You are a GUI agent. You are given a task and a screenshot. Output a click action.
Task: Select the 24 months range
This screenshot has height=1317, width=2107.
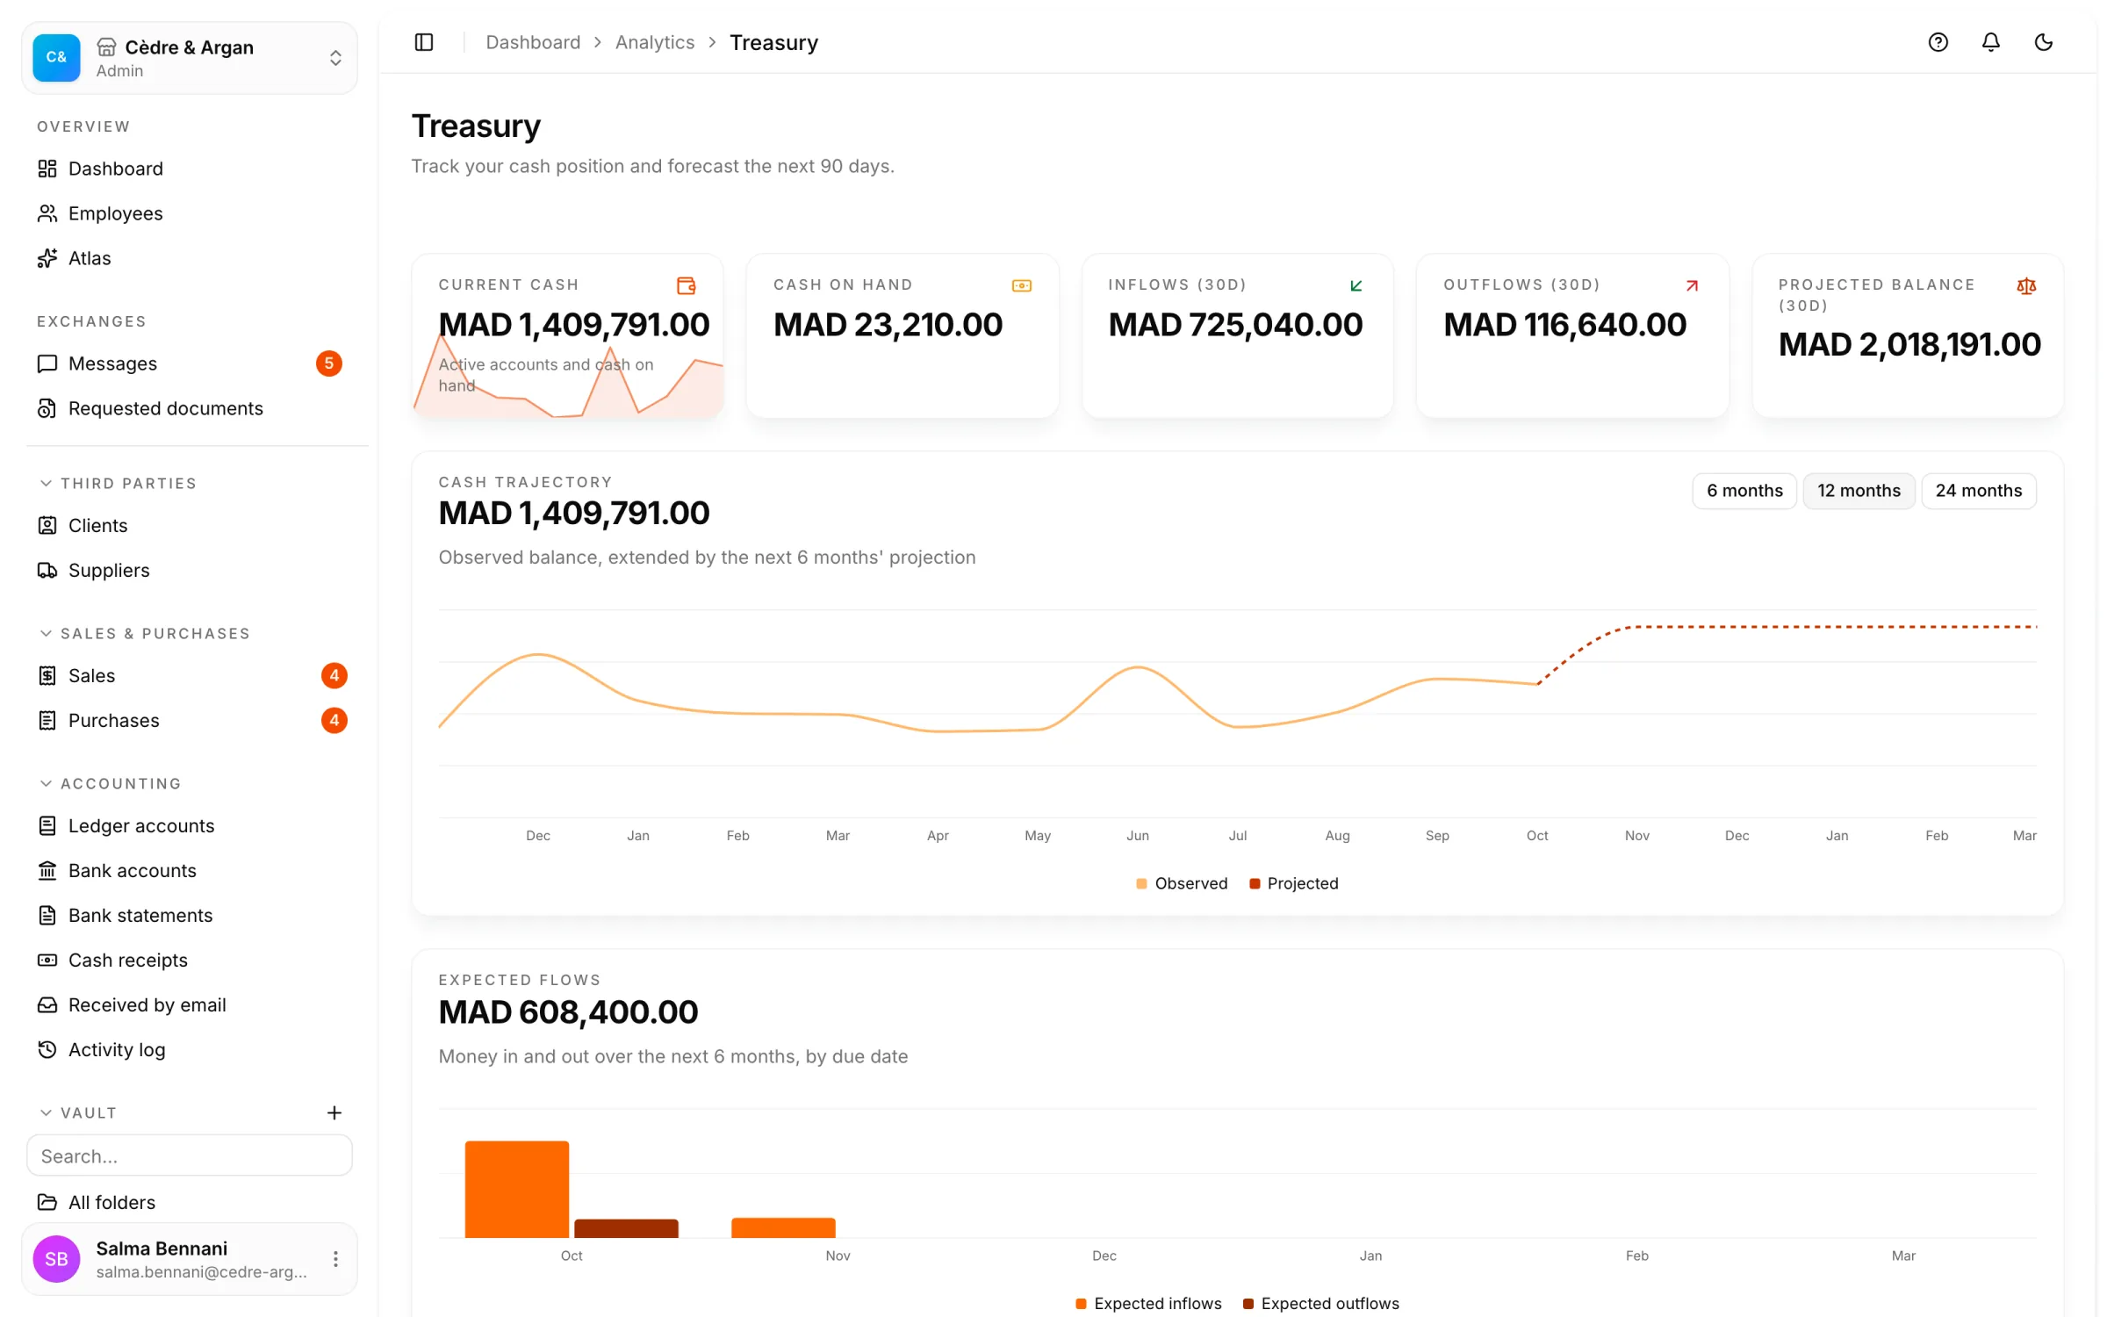tap(1979, 491)
